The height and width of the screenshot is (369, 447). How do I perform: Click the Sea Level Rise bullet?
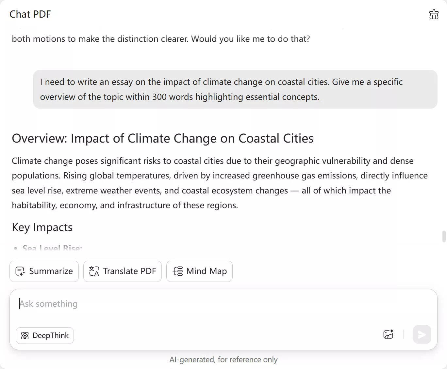coord(52,248)
